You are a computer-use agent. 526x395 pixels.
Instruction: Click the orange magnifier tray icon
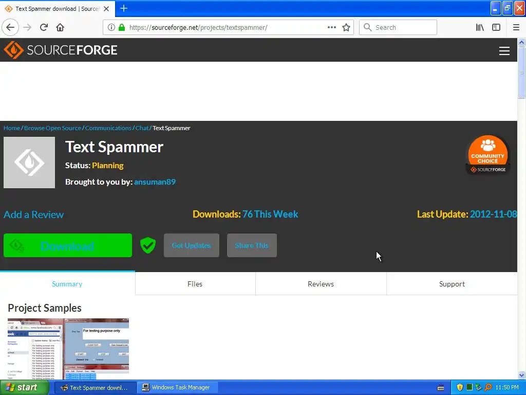pos(488,388)
